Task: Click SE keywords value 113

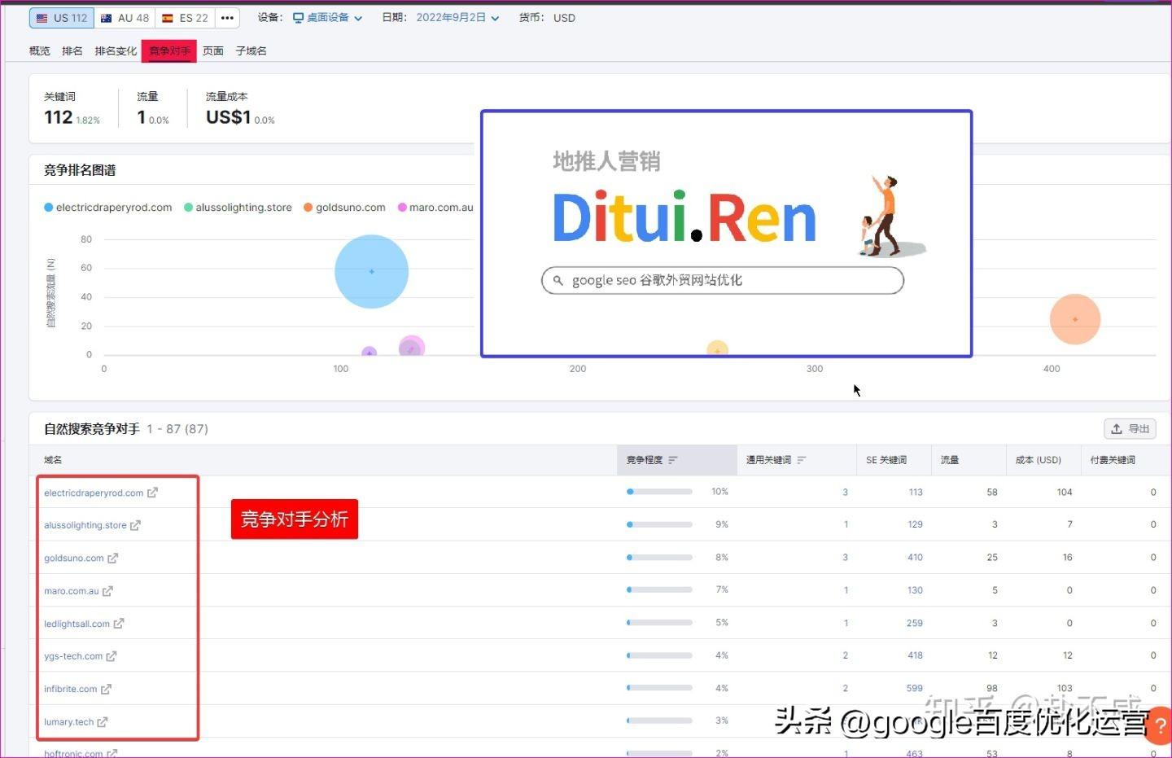Action: pyautogui.click(x=916, y=493)
